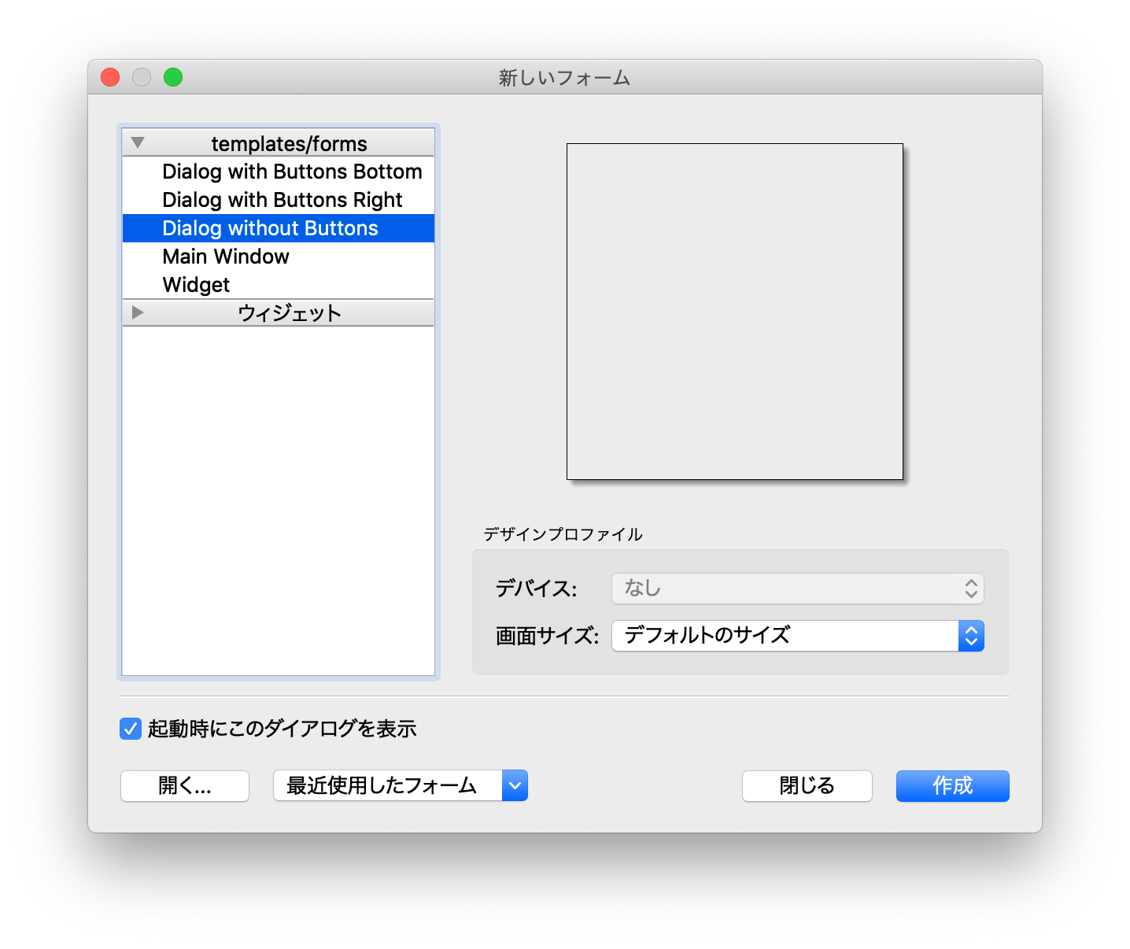Click the 閉じる button
1130x949 pixels.
[807, 786]
